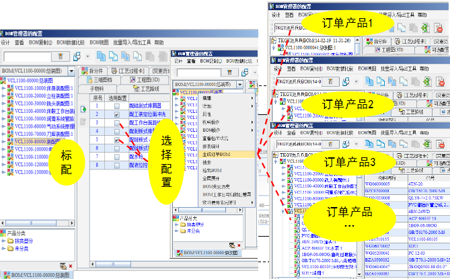Click the first copy document toolbar icon

pos(100,56)
